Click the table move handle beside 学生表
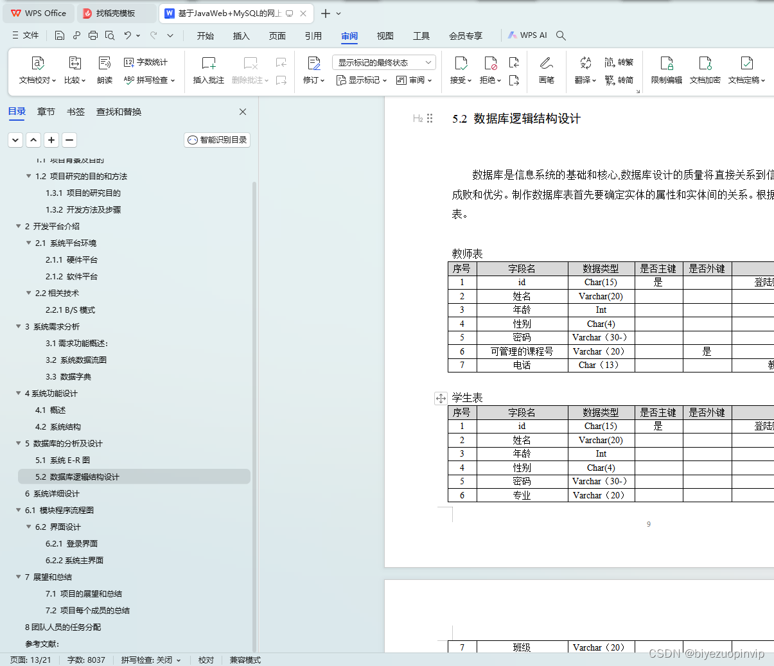774x666 pixels. point(441,398)
